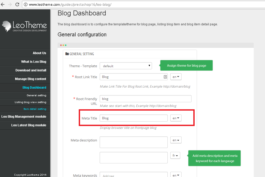The width and height of the screenshot is (265, 177).
Task: Click the contact card icon in Root Link Title
Action: (x=165, y=77)
